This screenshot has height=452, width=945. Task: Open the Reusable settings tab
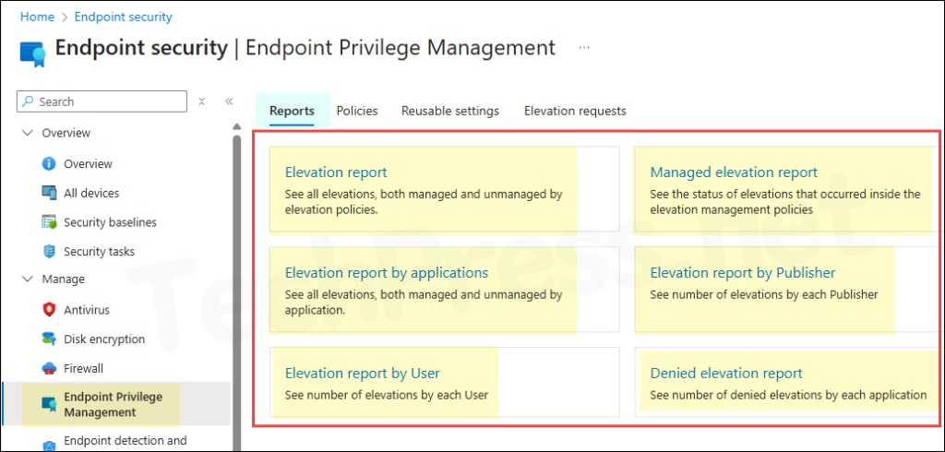point(450,111)
